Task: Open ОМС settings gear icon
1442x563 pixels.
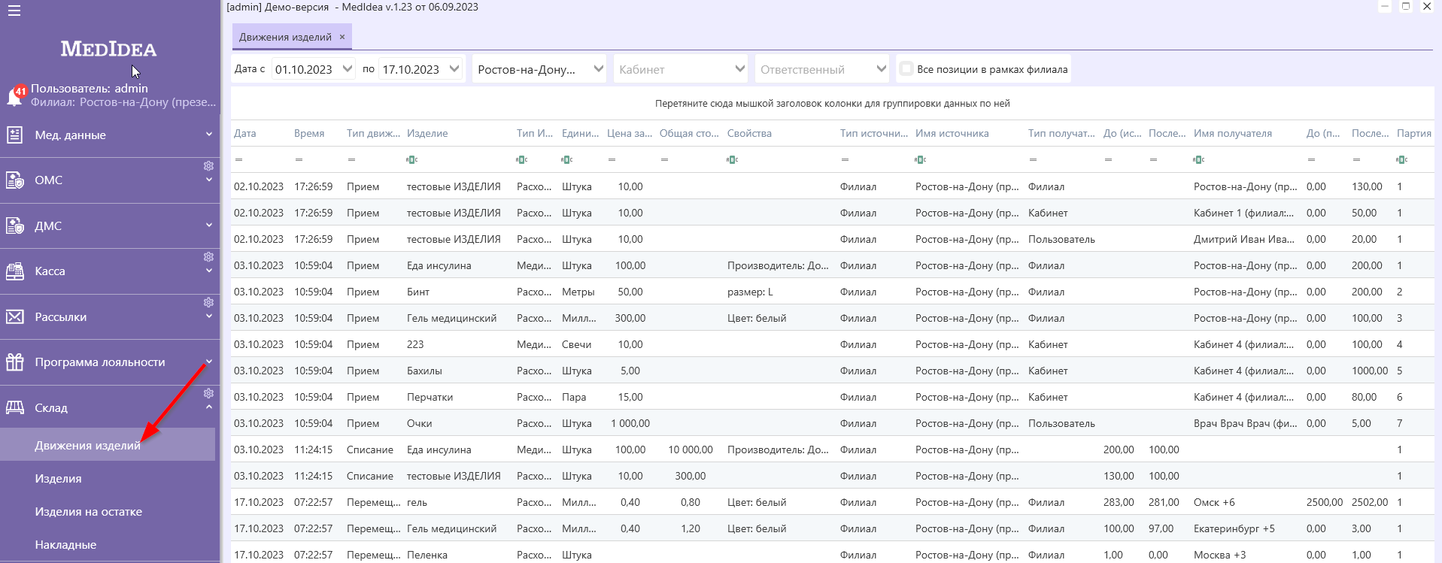Action: (x=208, y=166)
